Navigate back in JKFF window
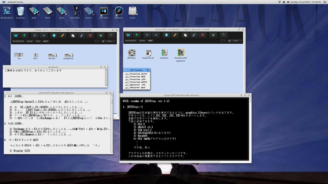 click(x=147, y=35)
